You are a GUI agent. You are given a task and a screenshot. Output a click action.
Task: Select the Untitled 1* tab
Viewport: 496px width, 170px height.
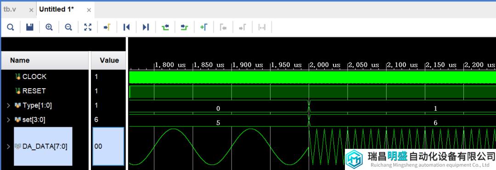(56, 10)
